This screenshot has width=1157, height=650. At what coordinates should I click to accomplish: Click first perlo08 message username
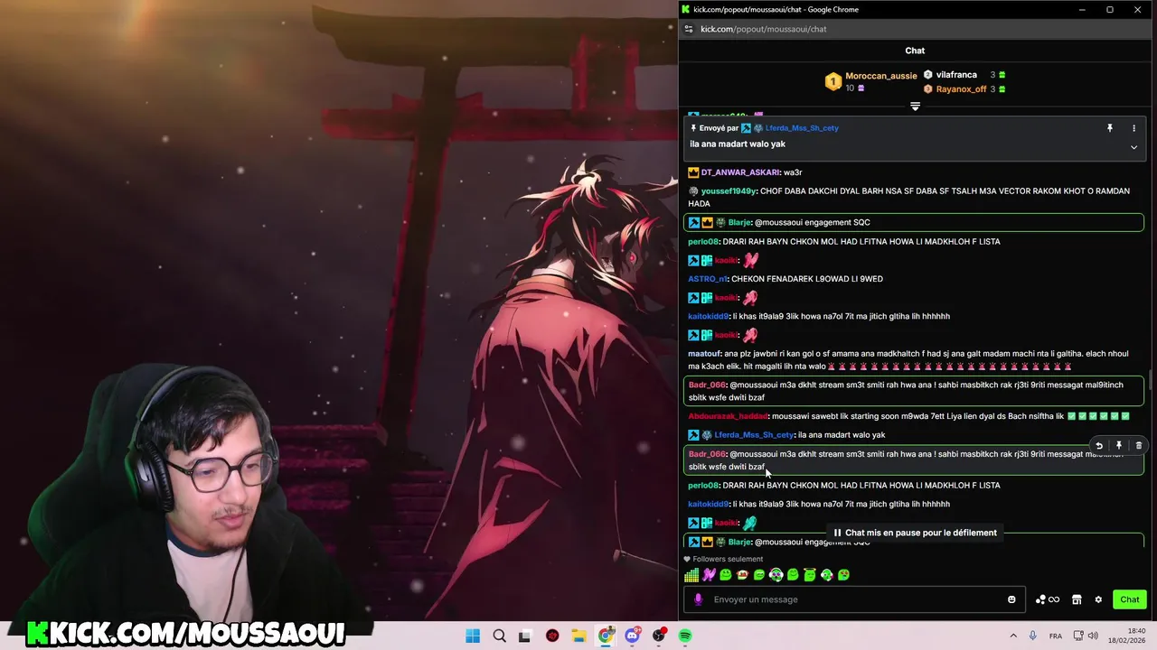tap(702, 242)
